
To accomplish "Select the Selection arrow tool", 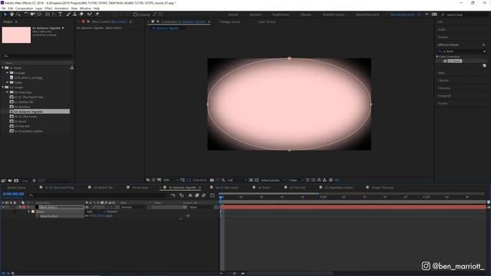I will point(5,15).
